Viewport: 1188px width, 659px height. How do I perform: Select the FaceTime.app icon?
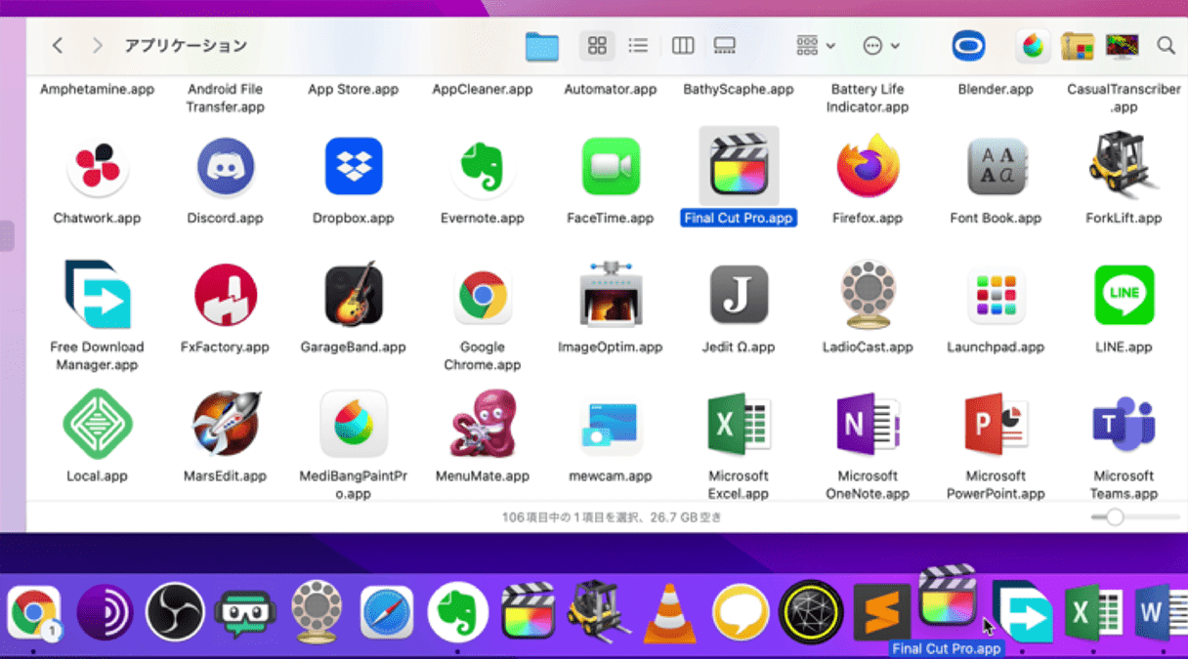click(611, 167)
